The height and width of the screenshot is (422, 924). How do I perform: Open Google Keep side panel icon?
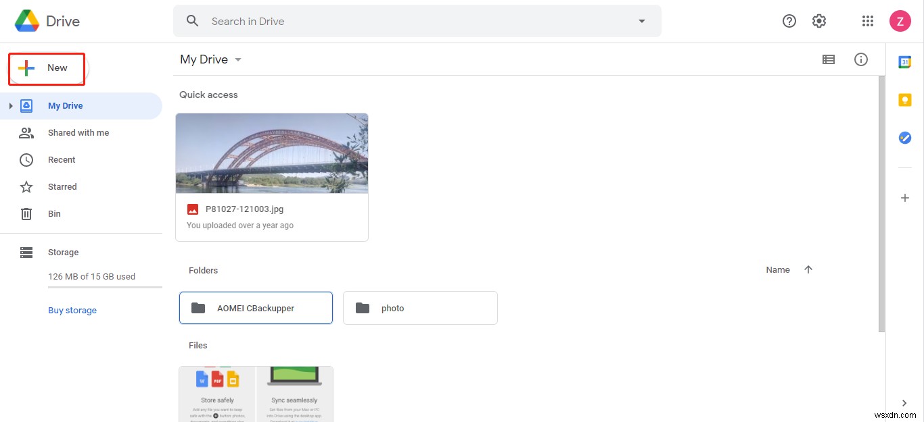[905, 100]
